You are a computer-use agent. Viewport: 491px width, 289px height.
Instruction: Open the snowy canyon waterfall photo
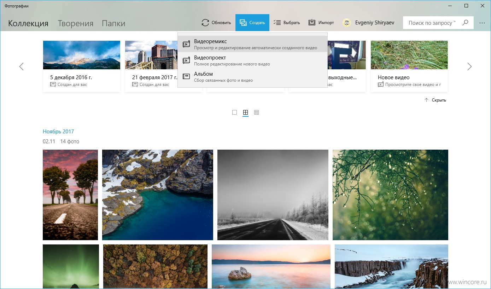point(391,267)
